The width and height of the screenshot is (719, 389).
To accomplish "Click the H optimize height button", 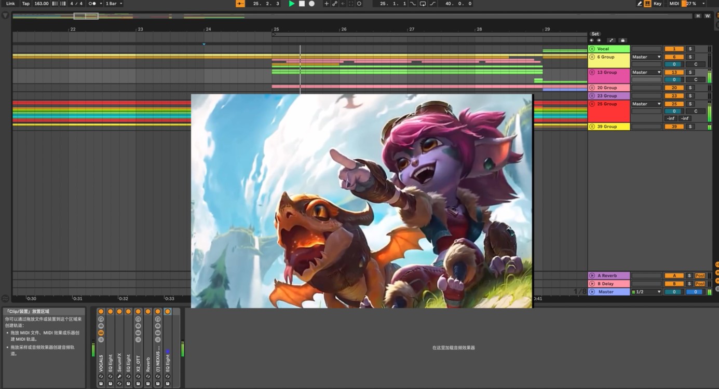I will point(698,16).
